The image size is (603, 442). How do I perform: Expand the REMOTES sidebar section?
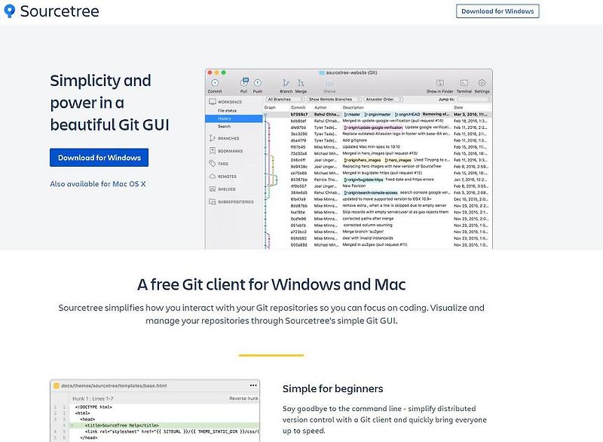pyautogui.click(x=228, y=176)
